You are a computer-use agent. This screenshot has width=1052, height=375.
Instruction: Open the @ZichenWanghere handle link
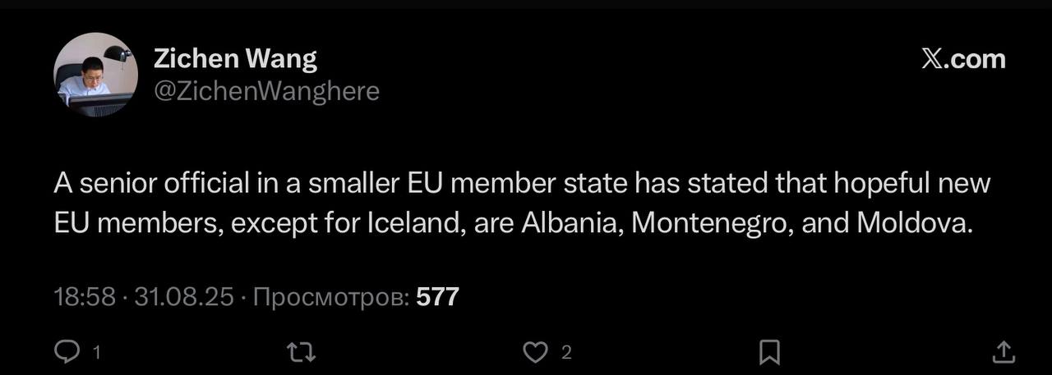tap(266, 91)
